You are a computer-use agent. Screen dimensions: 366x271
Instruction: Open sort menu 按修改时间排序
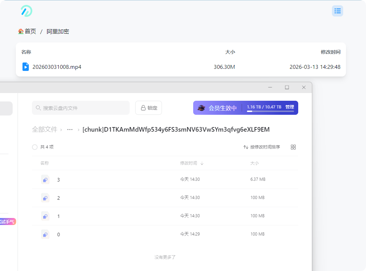coord(262,147)
